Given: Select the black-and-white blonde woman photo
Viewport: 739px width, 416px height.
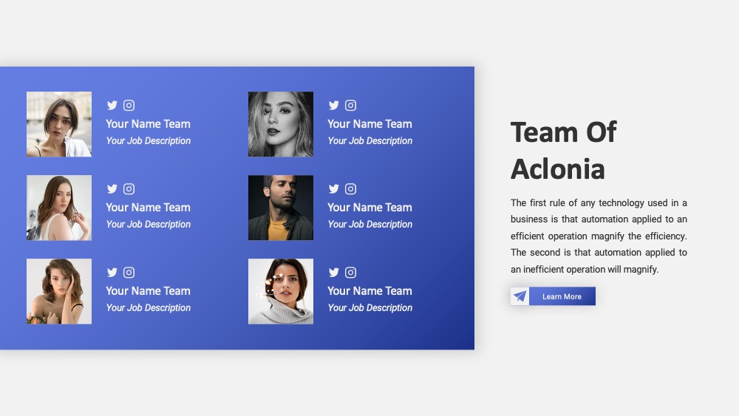Looking at the screenshot, I should tap(281, 124).
